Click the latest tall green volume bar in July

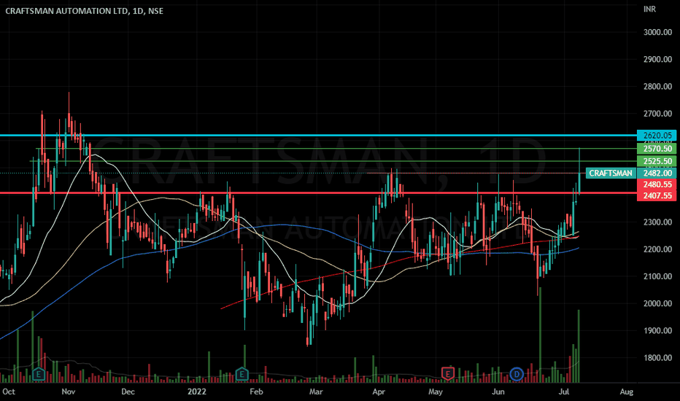pyautogui.click(x=579, y=346)
